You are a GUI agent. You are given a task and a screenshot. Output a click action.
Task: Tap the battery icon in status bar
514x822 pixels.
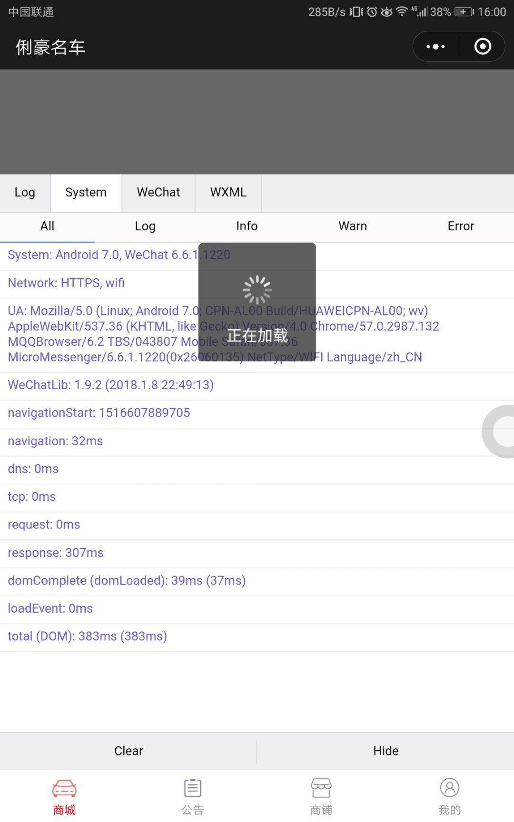click(464, 12)
